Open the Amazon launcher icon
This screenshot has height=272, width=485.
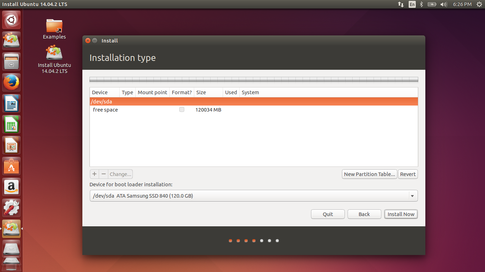12,187
